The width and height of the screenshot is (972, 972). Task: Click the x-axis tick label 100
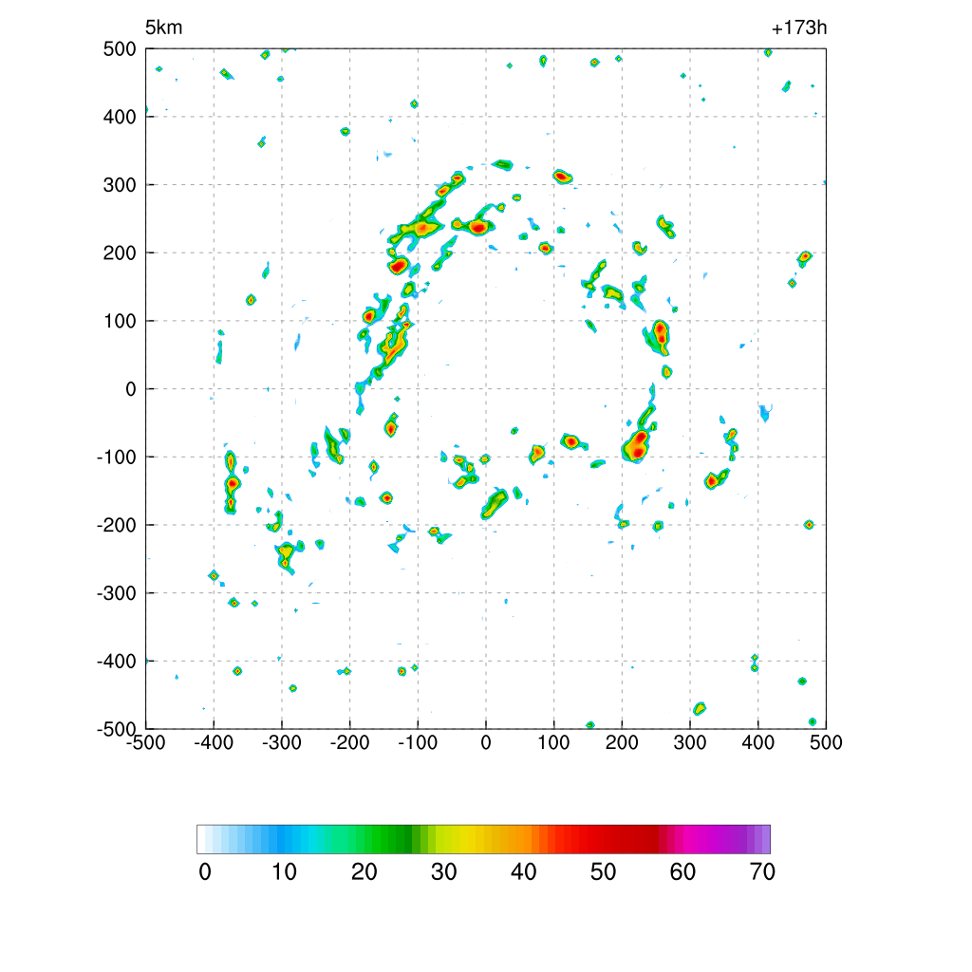554,742
